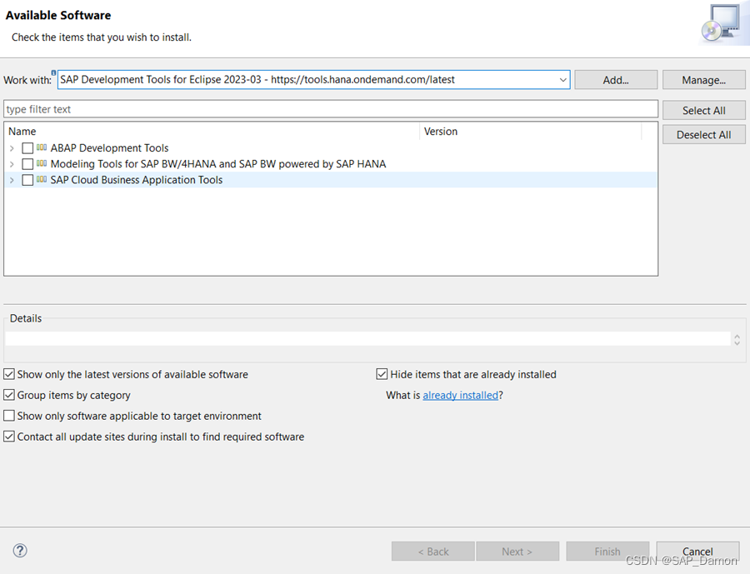
Task: Click the Name column header
Action: click(212, 131)
